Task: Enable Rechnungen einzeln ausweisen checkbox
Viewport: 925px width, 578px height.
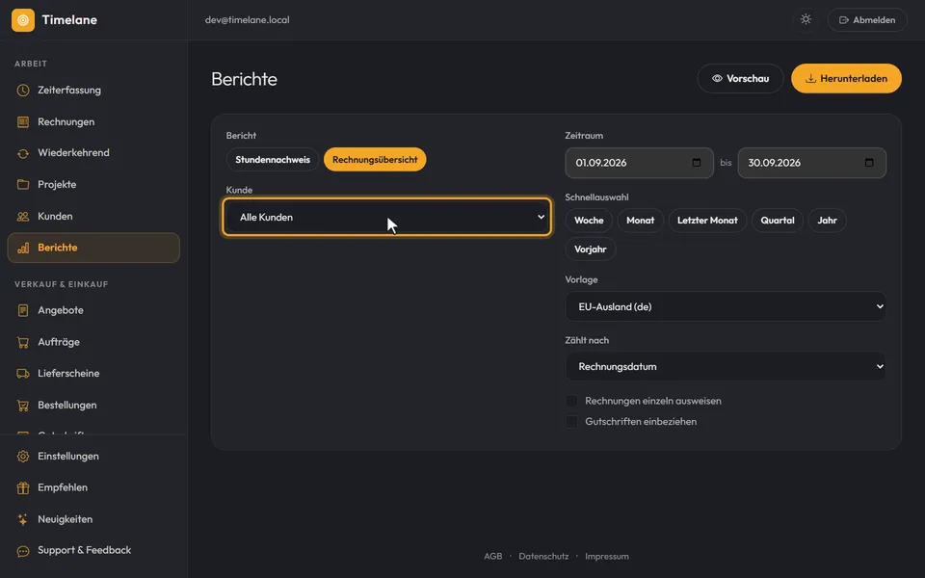Action: point(571,401)
